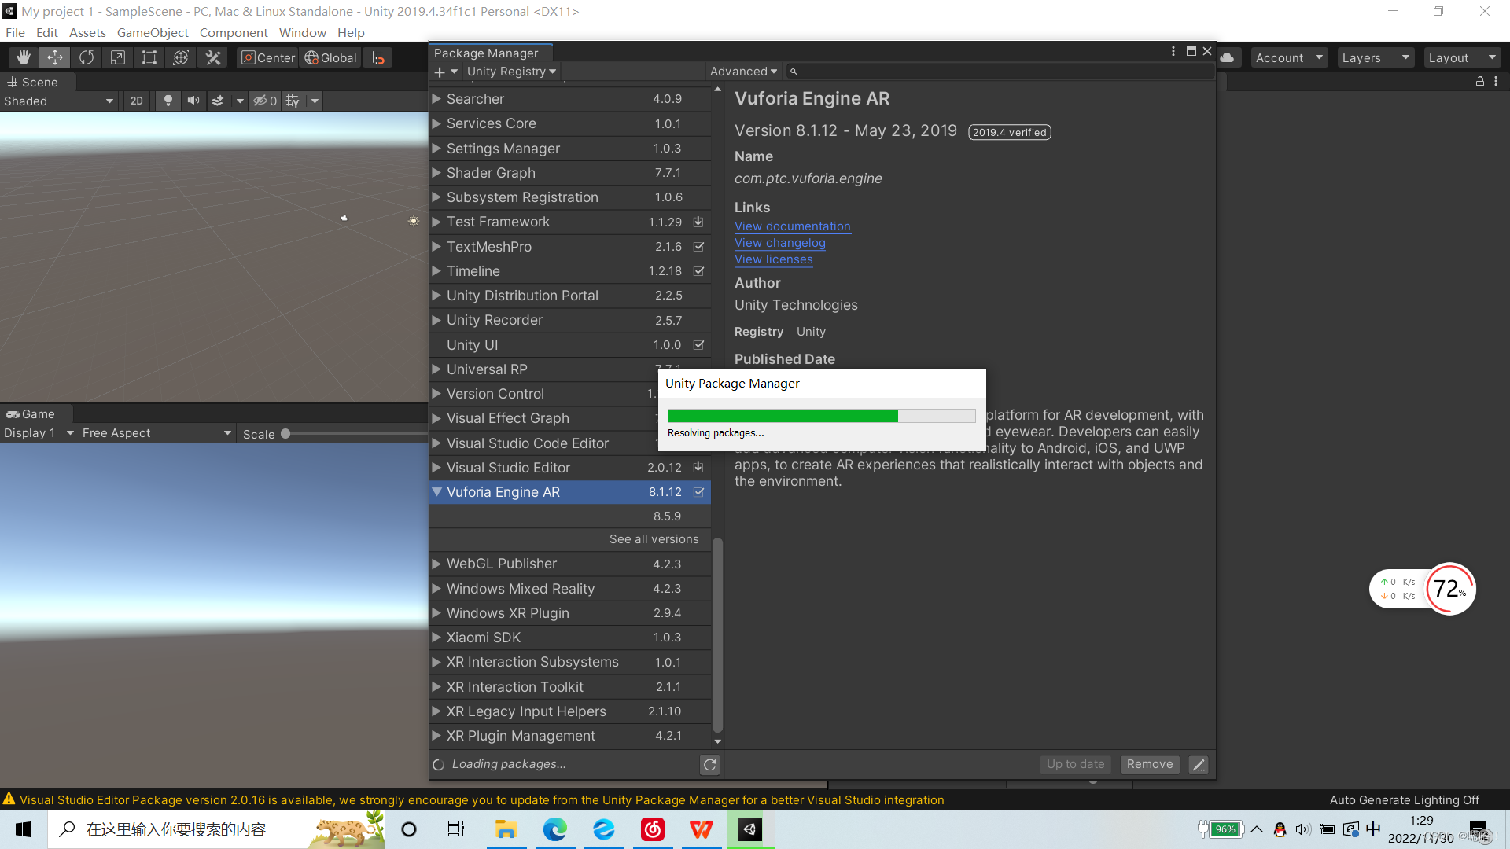Toggle Global handle rotation button

click(x=330, y=57)
